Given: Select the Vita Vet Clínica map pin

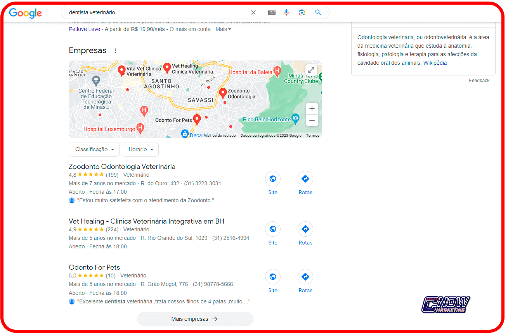Looking at the screenshot, I should (121, 71).
